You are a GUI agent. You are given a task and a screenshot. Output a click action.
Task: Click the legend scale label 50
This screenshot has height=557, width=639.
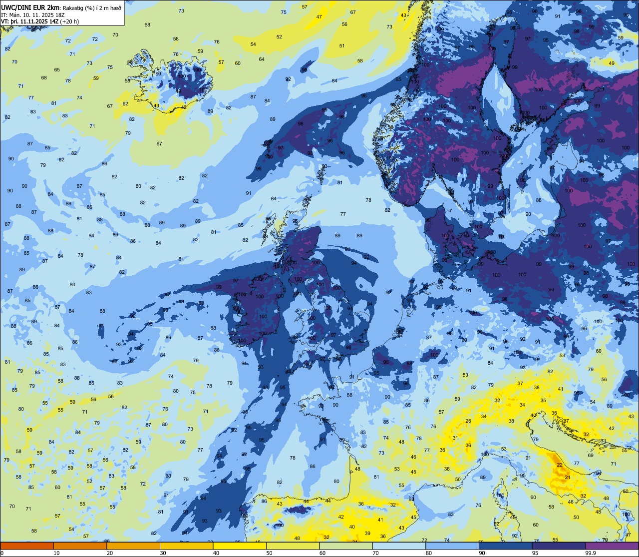tap(270, 553)
